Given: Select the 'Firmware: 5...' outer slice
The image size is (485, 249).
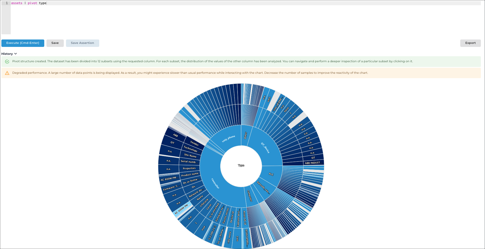Looking at the screenshot, I should (171, 188).
